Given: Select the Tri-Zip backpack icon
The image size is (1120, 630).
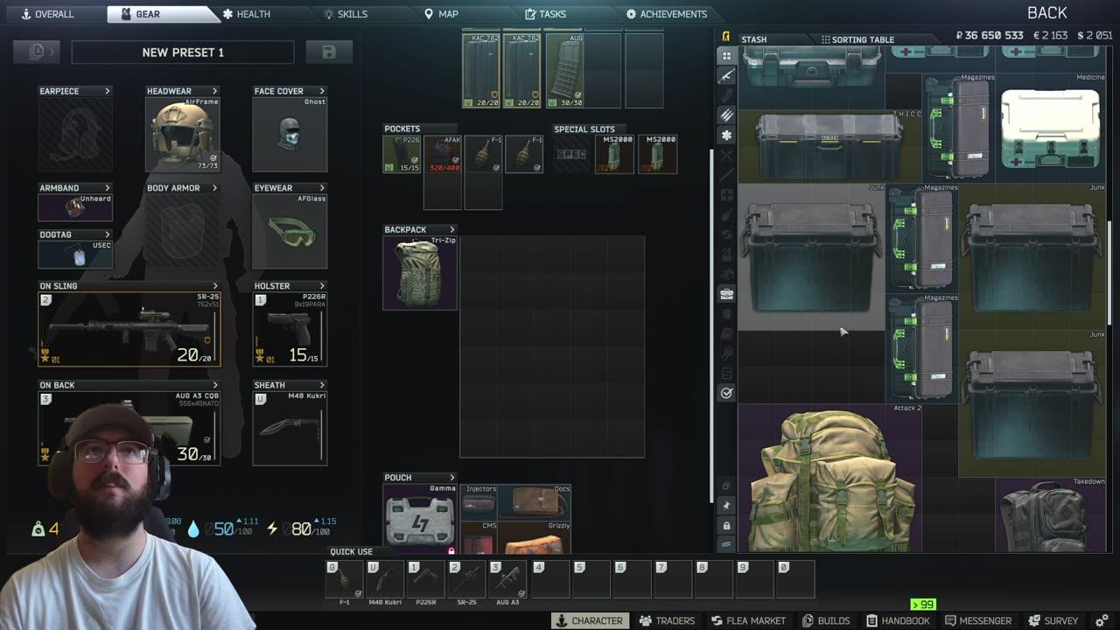Looking at the screenshot, I should tap(420, 273).
